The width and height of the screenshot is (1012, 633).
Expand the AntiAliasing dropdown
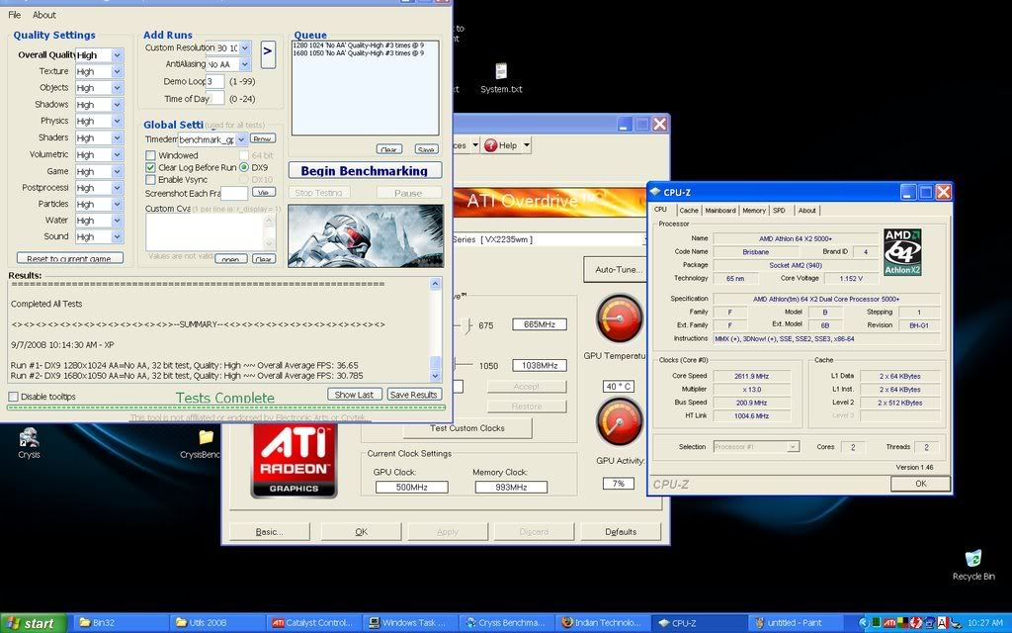(x=245, y=64)
